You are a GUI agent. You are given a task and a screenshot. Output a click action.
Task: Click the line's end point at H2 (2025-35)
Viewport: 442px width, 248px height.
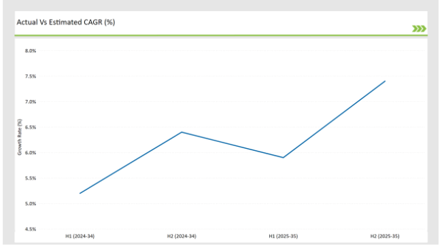385,81
